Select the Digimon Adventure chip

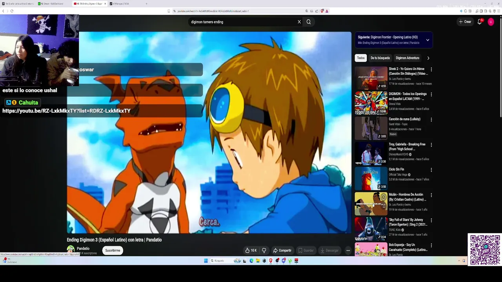click(x=407, y=58)
